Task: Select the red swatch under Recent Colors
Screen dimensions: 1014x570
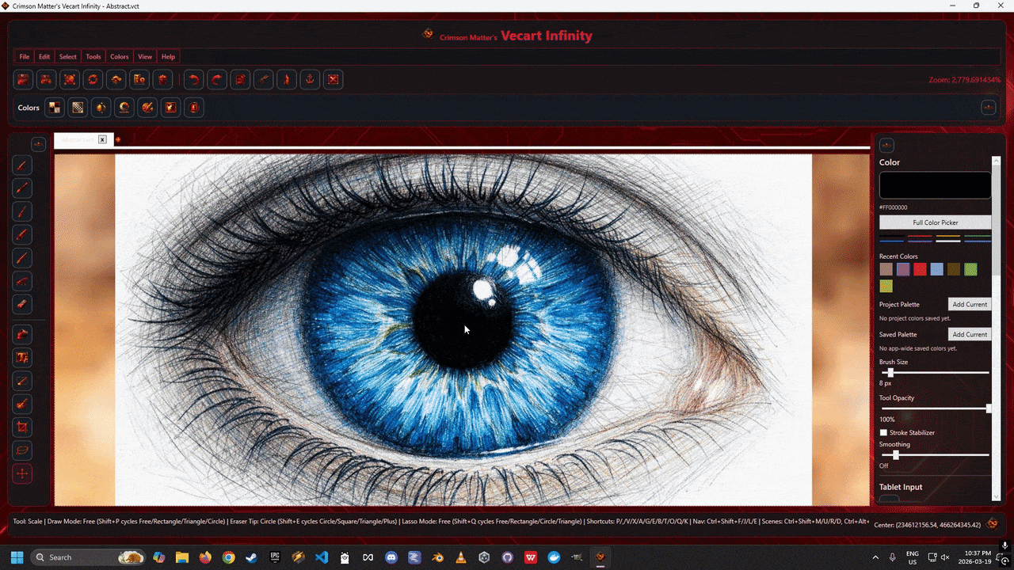Action: [x=920, y=269]
